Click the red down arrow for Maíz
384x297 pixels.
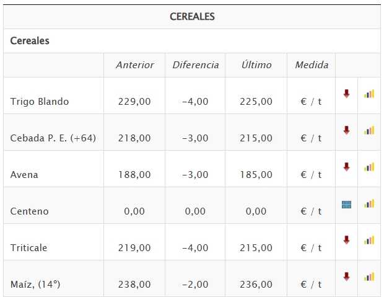pos(346,277)
